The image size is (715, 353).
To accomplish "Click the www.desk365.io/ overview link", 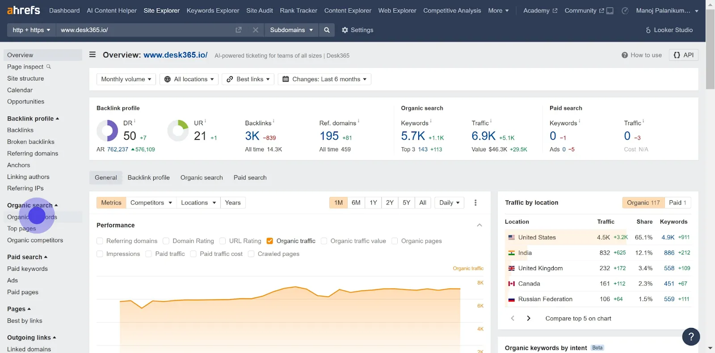I will (x=176, y=55).
